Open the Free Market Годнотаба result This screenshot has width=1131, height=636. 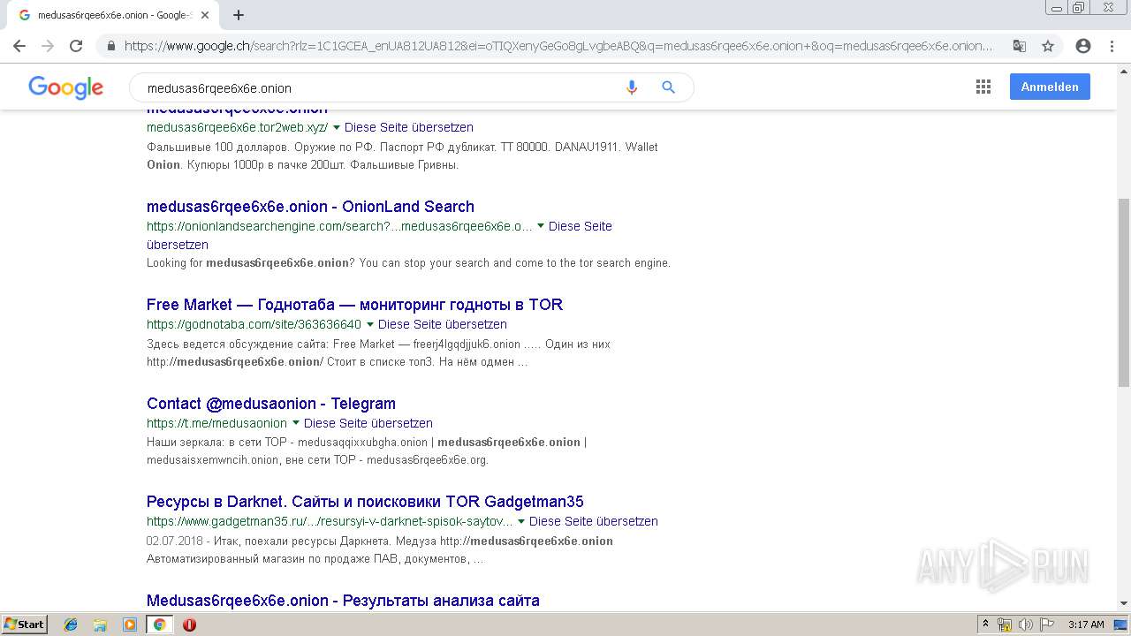[x=354, y=305]
